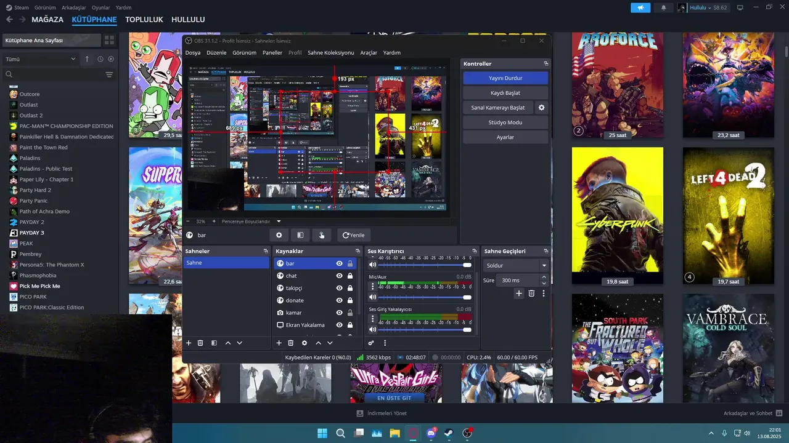This screenshot has height=443, width=789.
Task: Open Sahne Koleksiyonu menu in OBS
Action: click(330, 53)
